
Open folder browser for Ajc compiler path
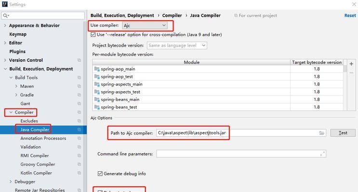322,133
